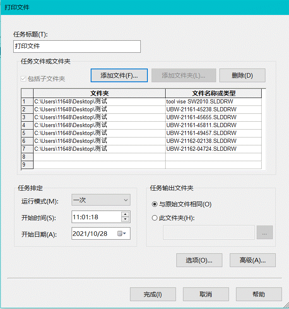Cancel the dialog with 取消
289x309 pixels.
pyautogui.click(x=206, y=294)
